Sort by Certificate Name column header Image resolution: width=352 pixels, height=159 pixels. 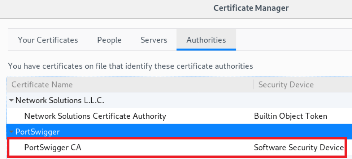pos(130,85)
